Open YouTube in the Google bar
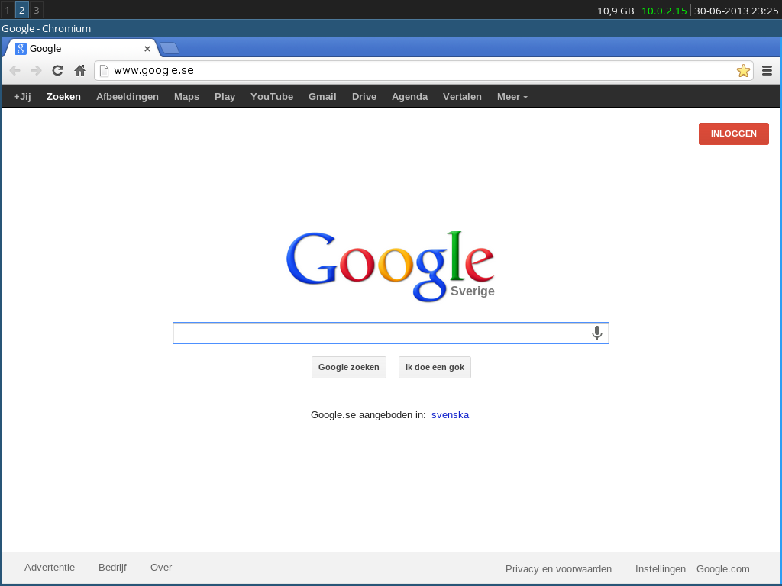This screenshot has height=586, width=782. 272,97
